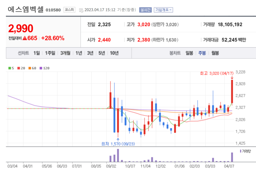Open the 10년 line chart

click(x=114, y=53)
